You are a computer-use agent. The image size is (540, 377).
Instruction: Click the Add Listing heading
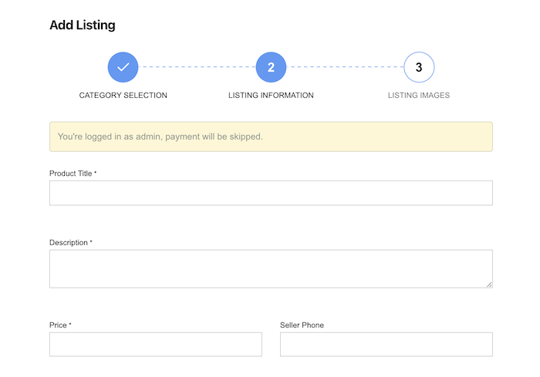[x=83, y=25]
